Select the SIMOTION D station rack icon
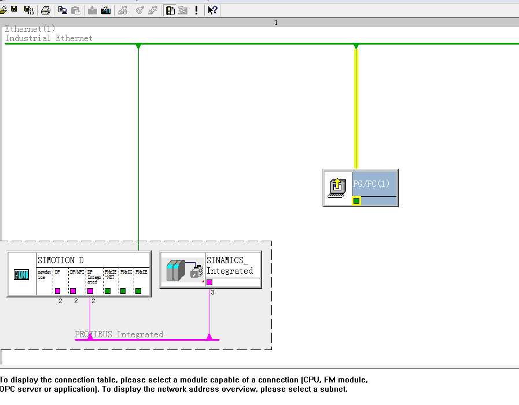Screen dimensions: 519x405 [21, 274]
